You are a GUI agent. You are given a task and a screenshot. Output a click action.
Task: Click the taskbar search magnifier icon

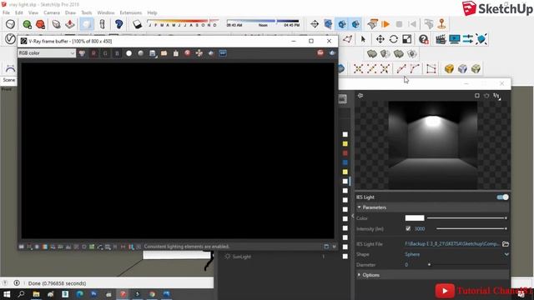[21, 294]
